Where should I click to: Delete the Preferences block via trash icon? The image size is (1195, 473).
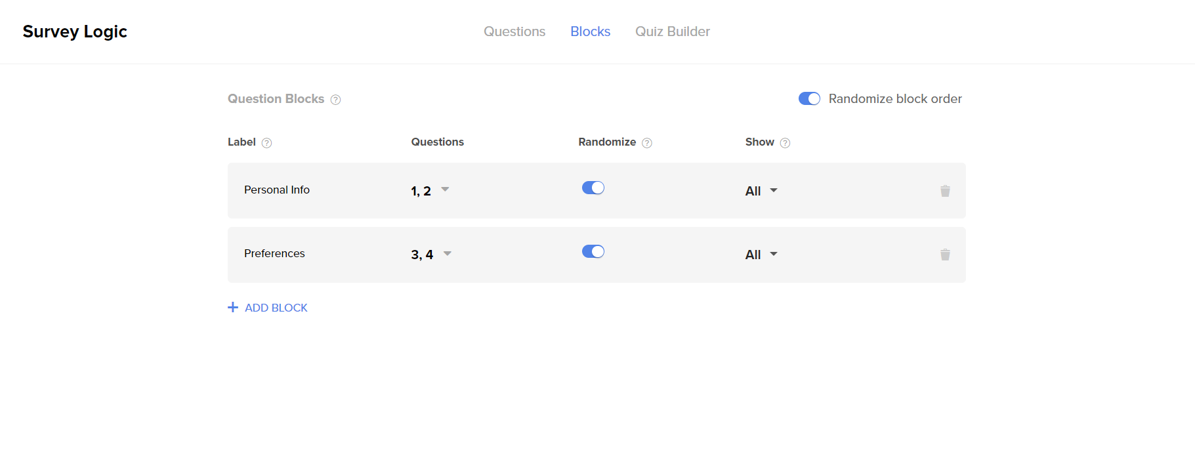pyautogui.click(x=945, y=255)
